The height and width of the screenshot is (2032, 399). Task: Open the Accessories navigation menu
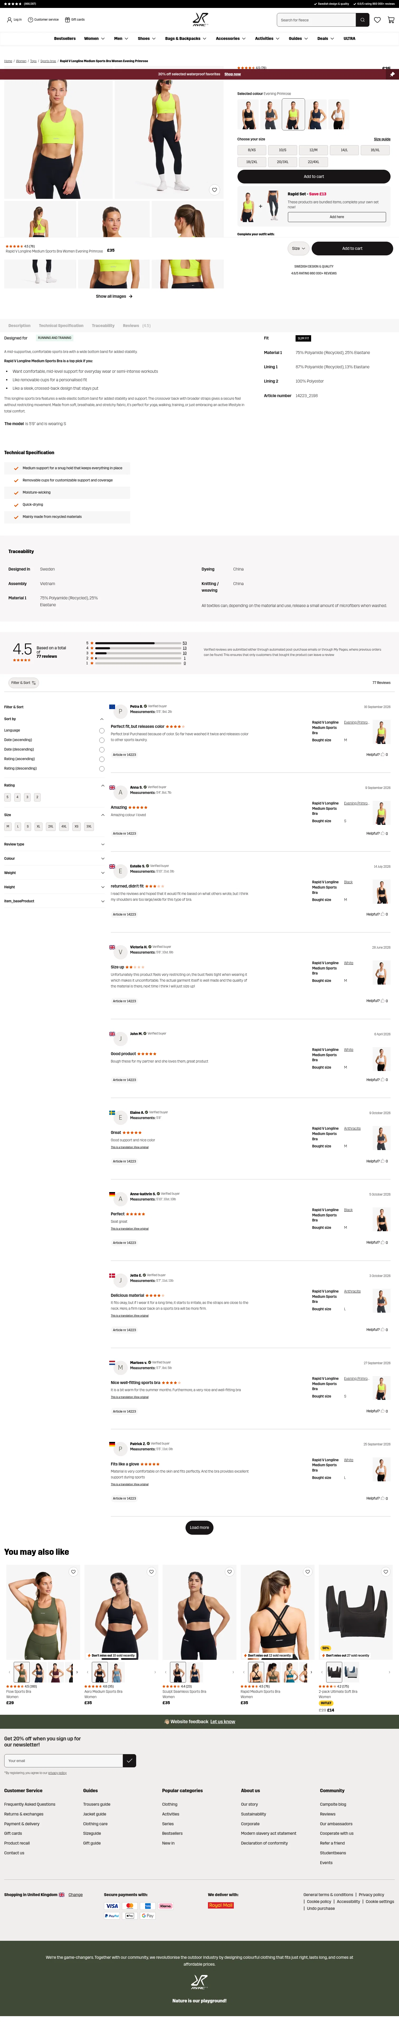(x=231, y=39)
